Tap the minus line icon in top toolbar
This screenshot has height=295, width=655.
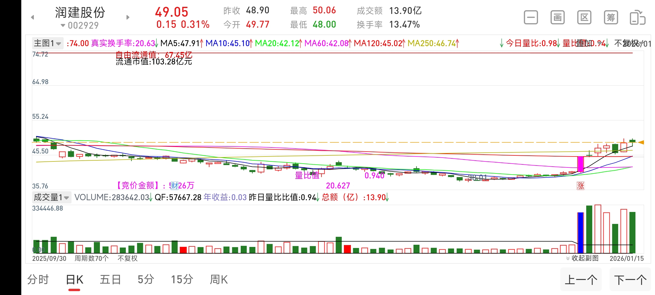(x=531, y=18)
